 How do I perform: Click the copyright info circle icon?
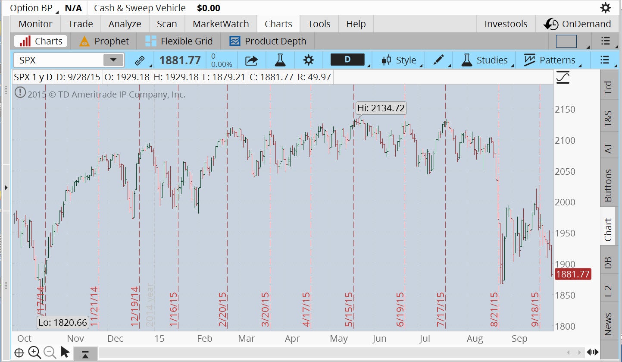click(x=20, y=92)
